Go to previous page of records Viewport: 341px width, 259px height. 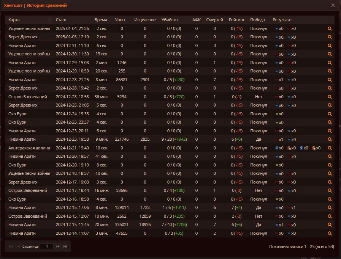[x=18, y=246]
